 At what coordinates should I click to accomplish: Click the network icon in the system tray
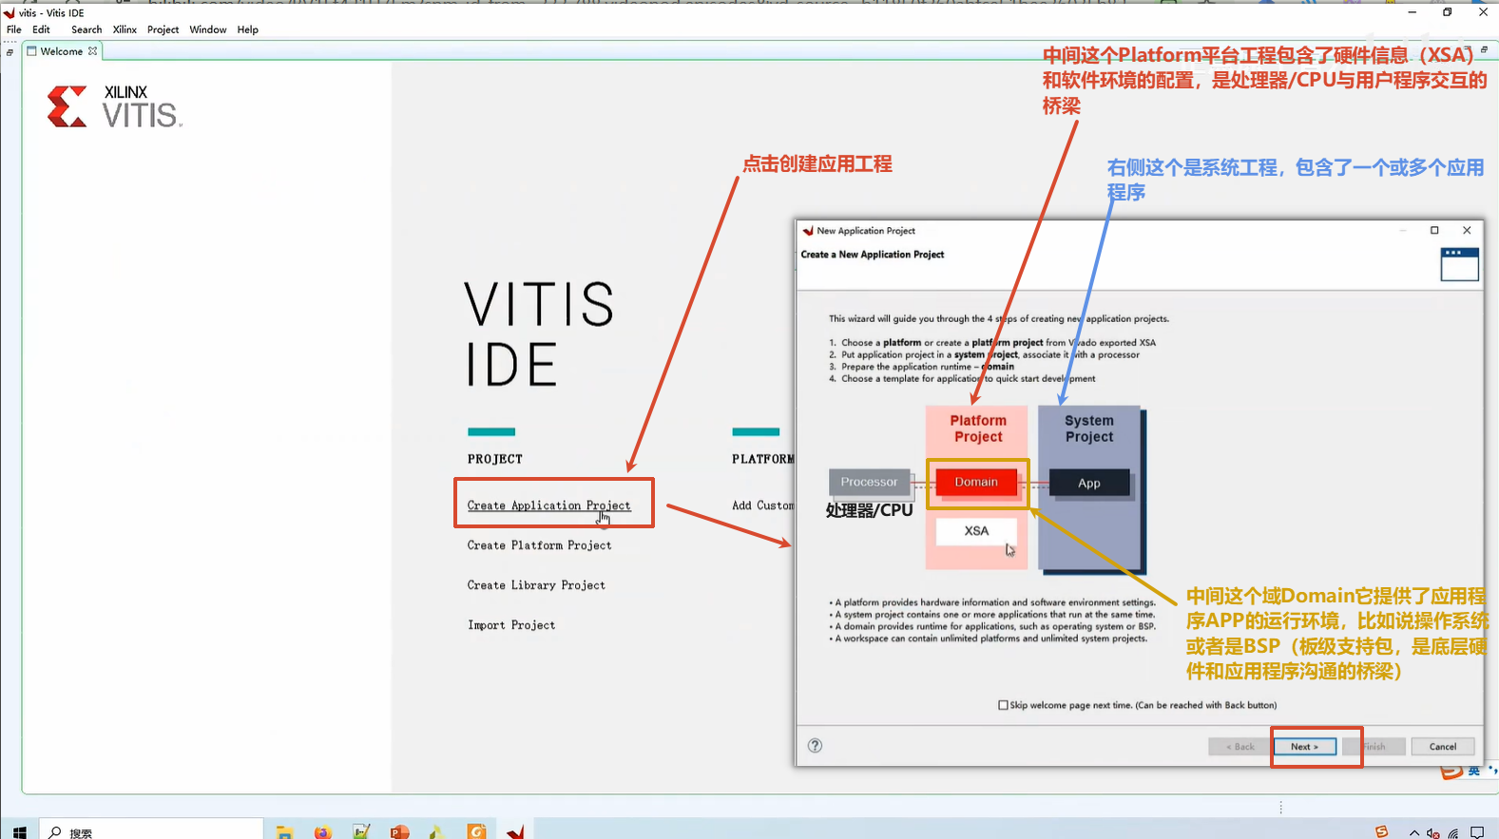point(1453,833)
